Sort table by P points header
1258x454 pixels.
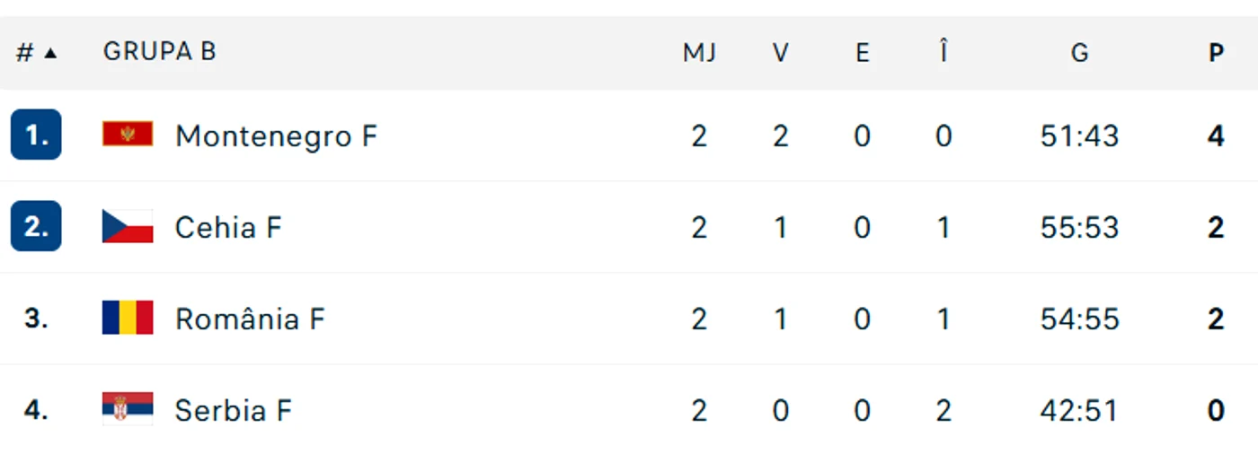point(1216,53)
